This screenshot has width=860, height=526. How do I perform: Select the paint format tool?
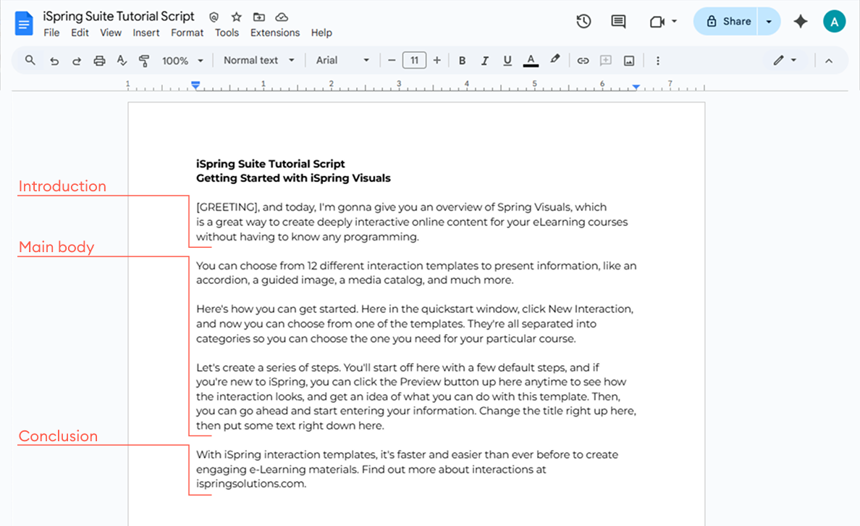coord(144,60)
